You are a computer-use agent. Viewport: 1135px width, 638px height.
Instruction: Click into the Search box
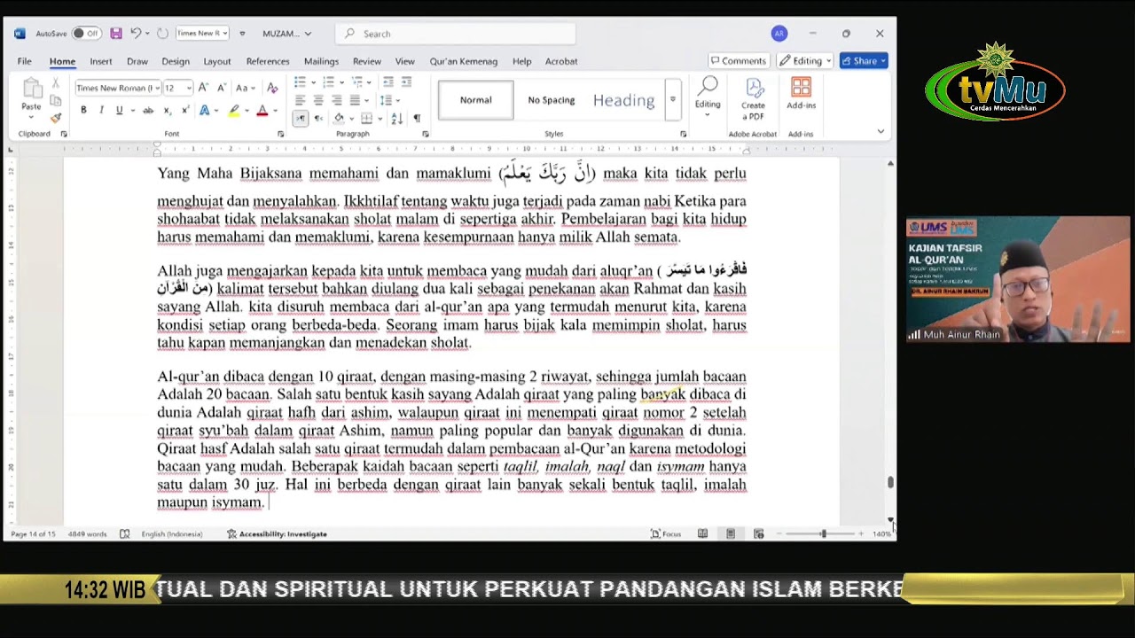456,34
